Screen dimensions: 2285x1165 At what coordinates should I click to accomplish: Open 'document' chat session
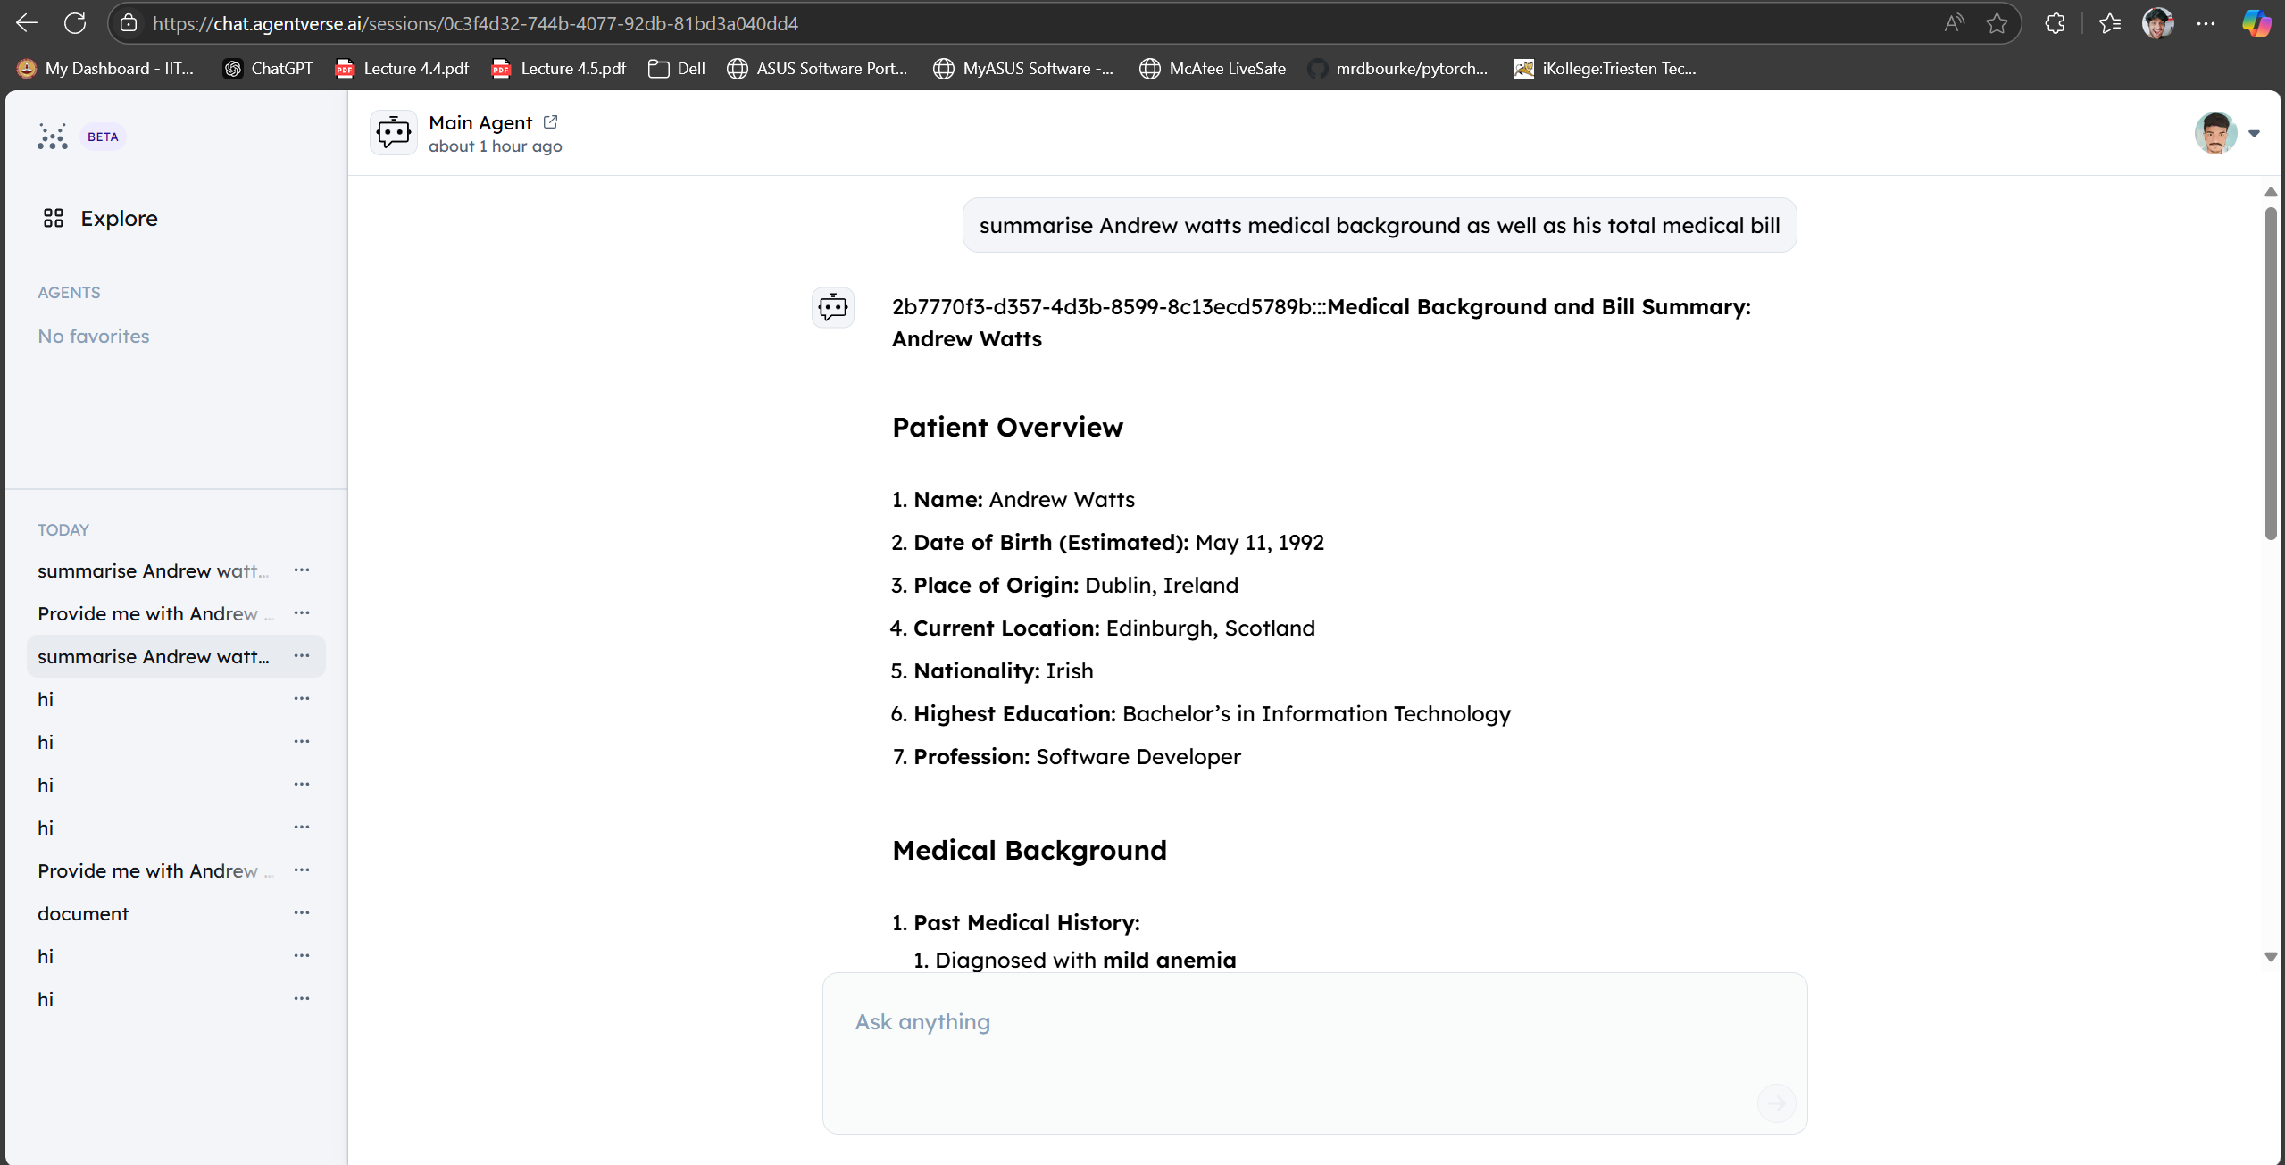point(83,913)
